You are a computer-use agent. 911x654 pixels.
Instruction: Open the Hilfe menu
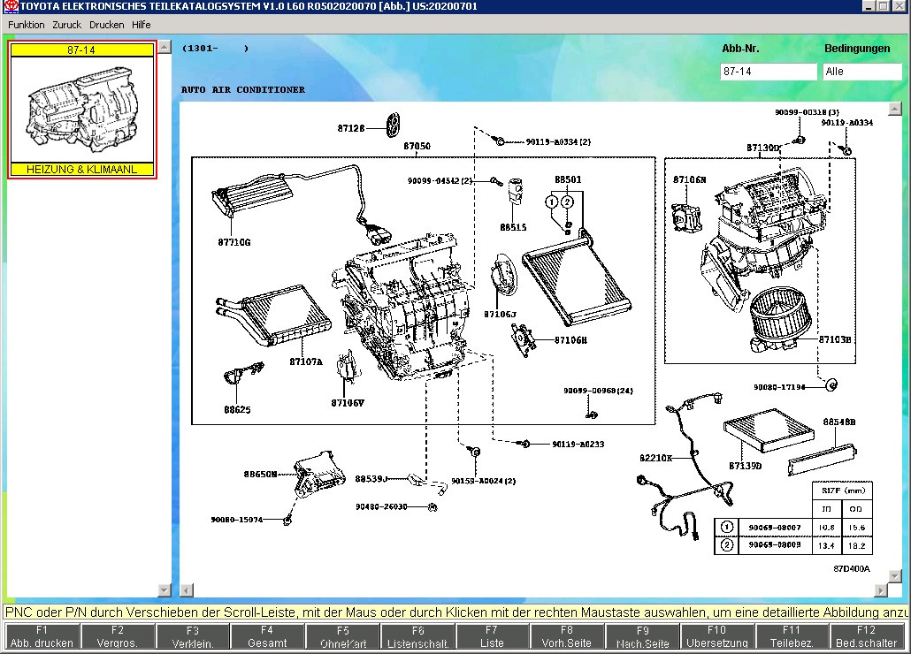(x=142, y=25)
